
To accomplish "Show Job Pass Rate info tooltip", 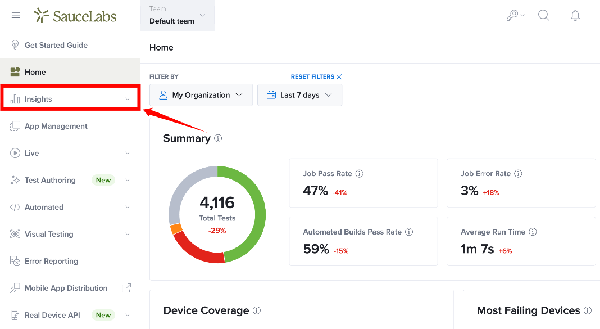I will coord(360,174).
